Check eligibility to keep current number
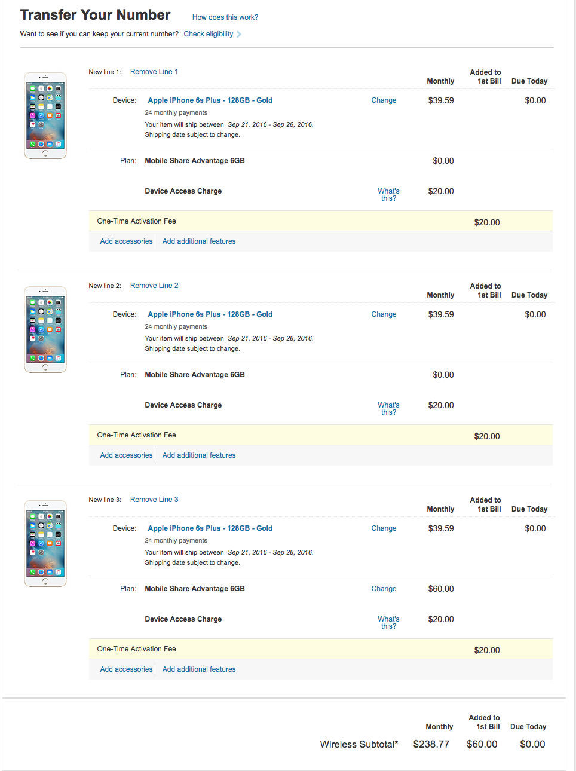 click(x=209, y=34)
